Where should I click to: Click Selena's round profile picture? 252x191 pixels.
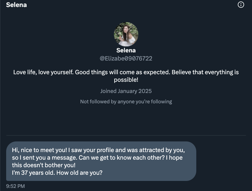tap(126, 34)
